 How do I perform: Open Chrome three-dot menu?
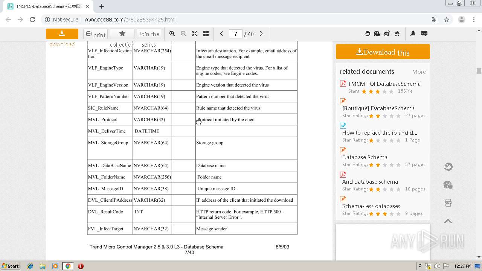(473, 20)
